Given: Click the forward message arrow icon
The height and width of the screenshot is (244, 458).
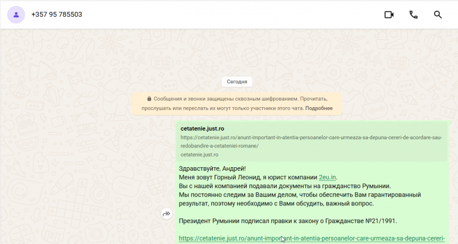Looking at the screenshot, I should pos(166,214).
